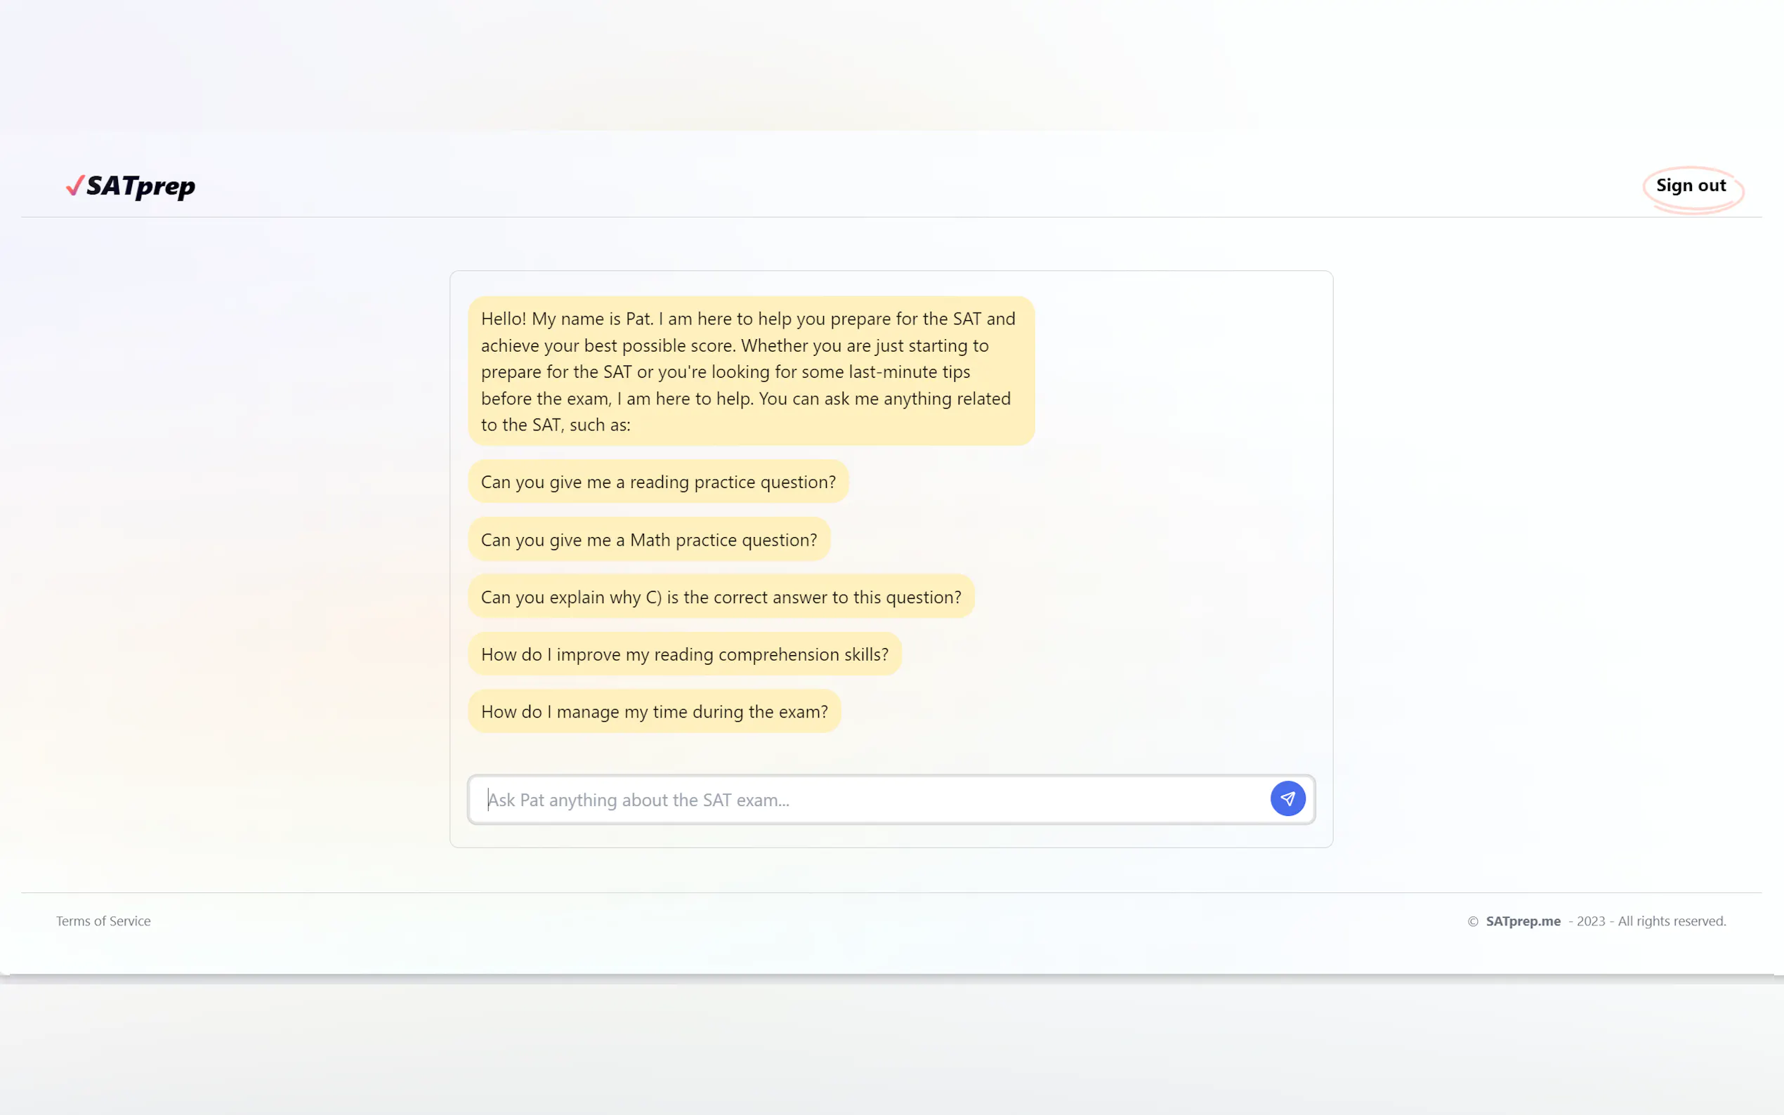Choose the manage time during exam suggestion
The height and width of the screenshot is (1115, 1784).
point(653,712)
